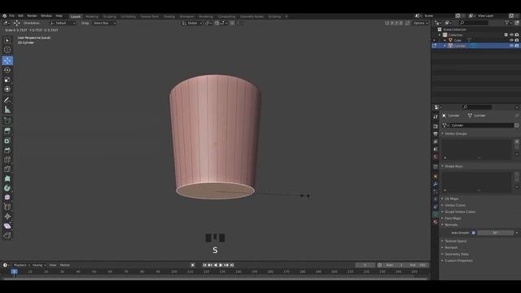Image resolution: width=521 pixels, height=293 pixels.
Task: Click the mesh name field Cylinder
Action: [x=481, y=125]
